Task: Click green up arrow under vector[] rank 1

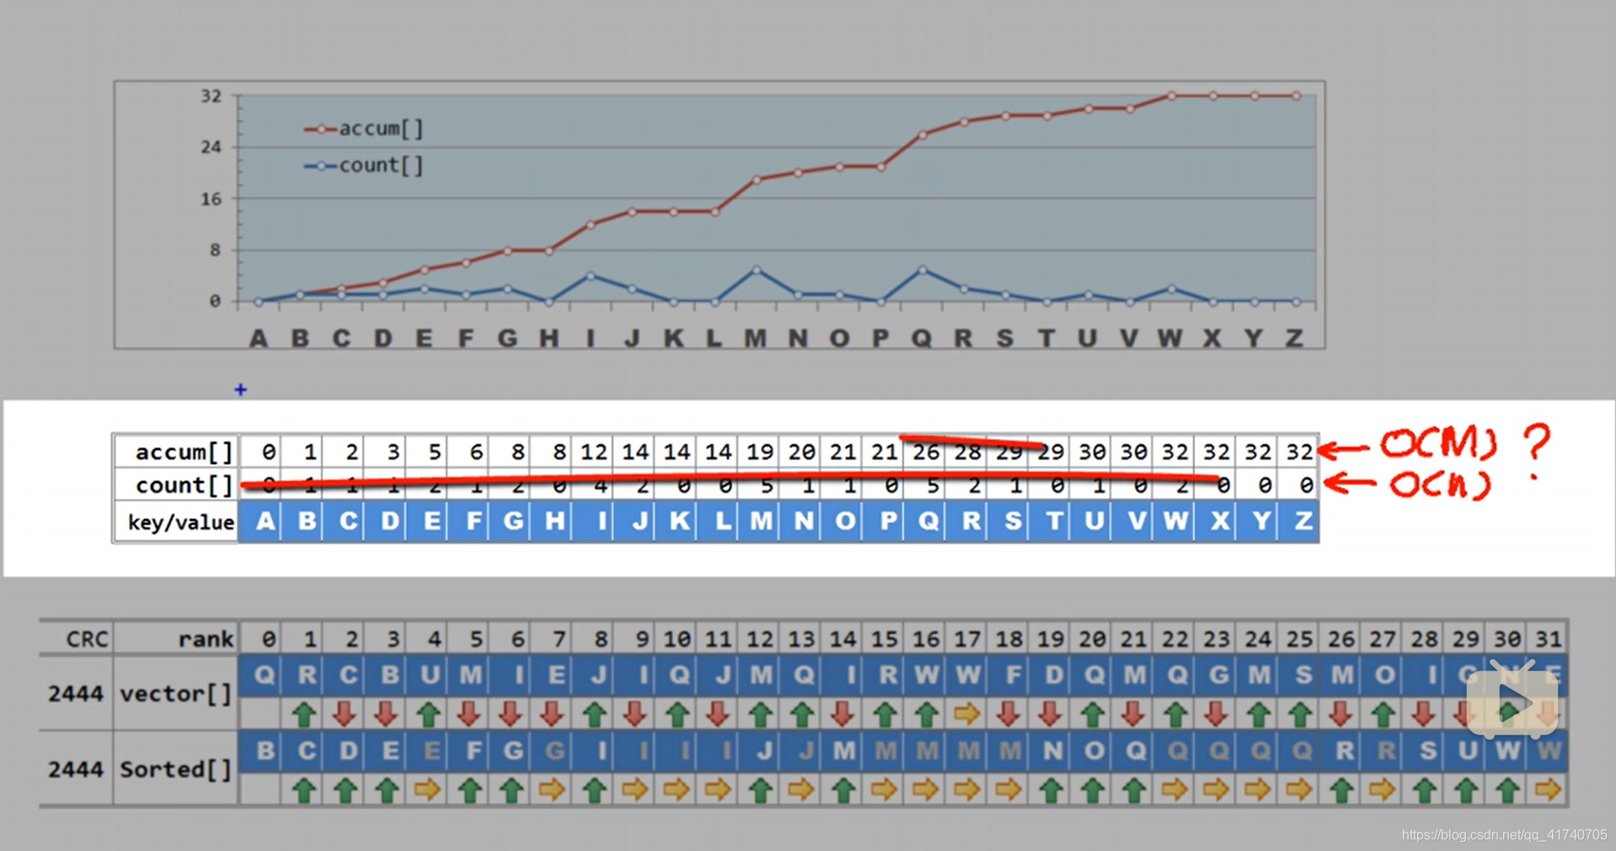Action: [304, 715]
